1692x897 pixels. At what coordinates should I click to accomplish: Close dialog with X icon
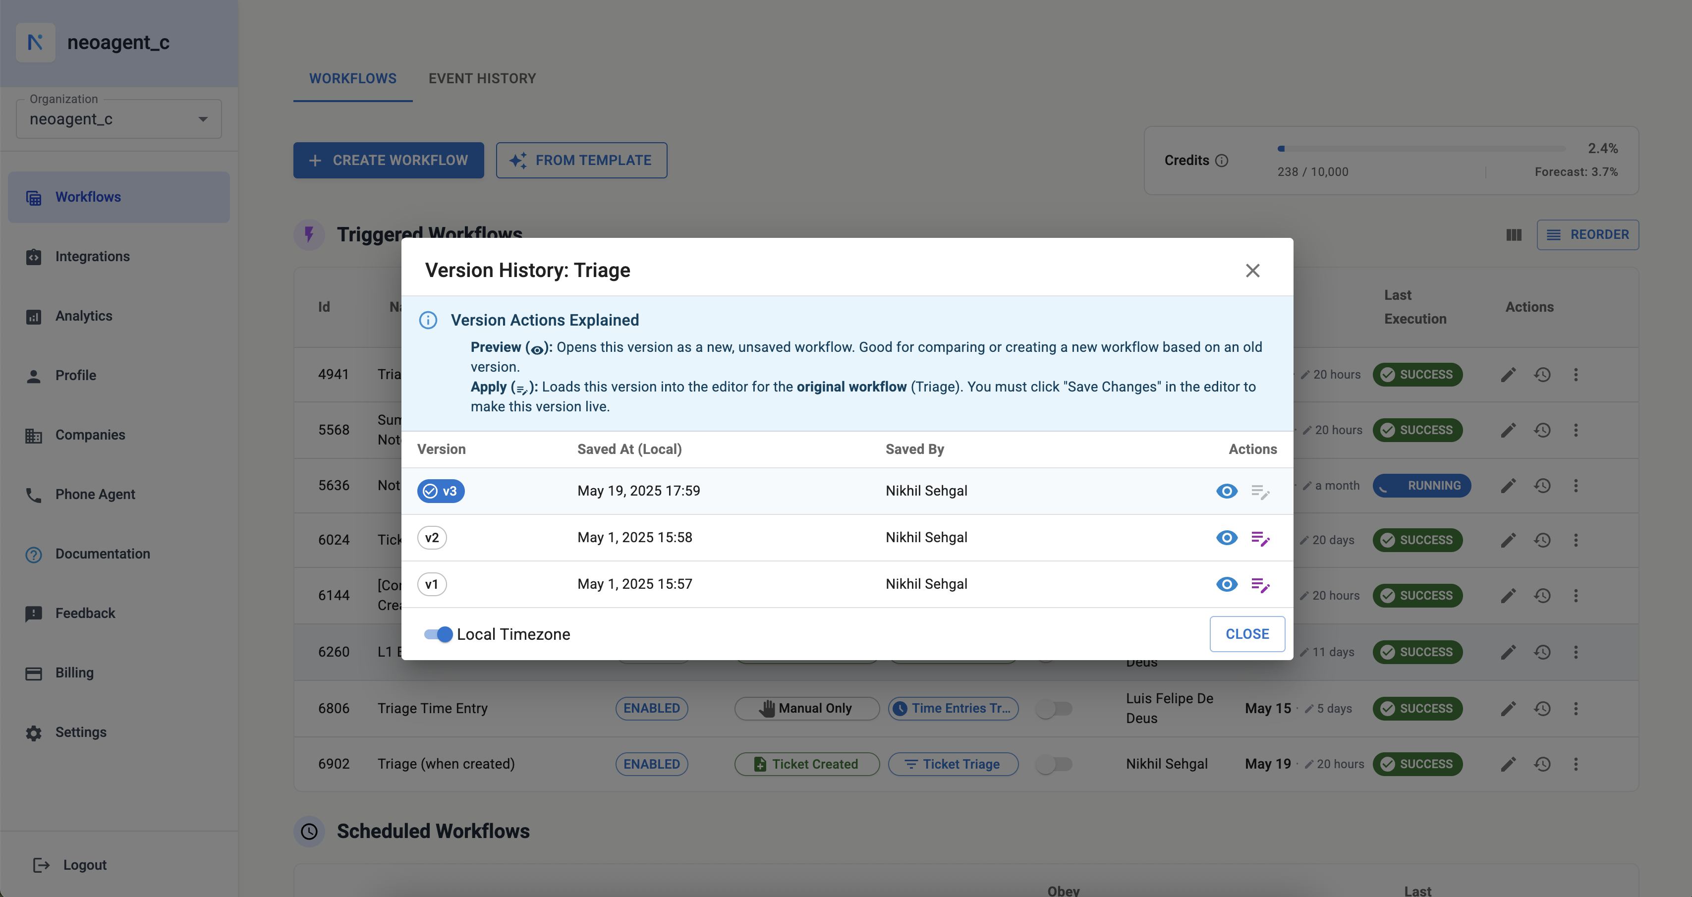tap(1252, 271)
